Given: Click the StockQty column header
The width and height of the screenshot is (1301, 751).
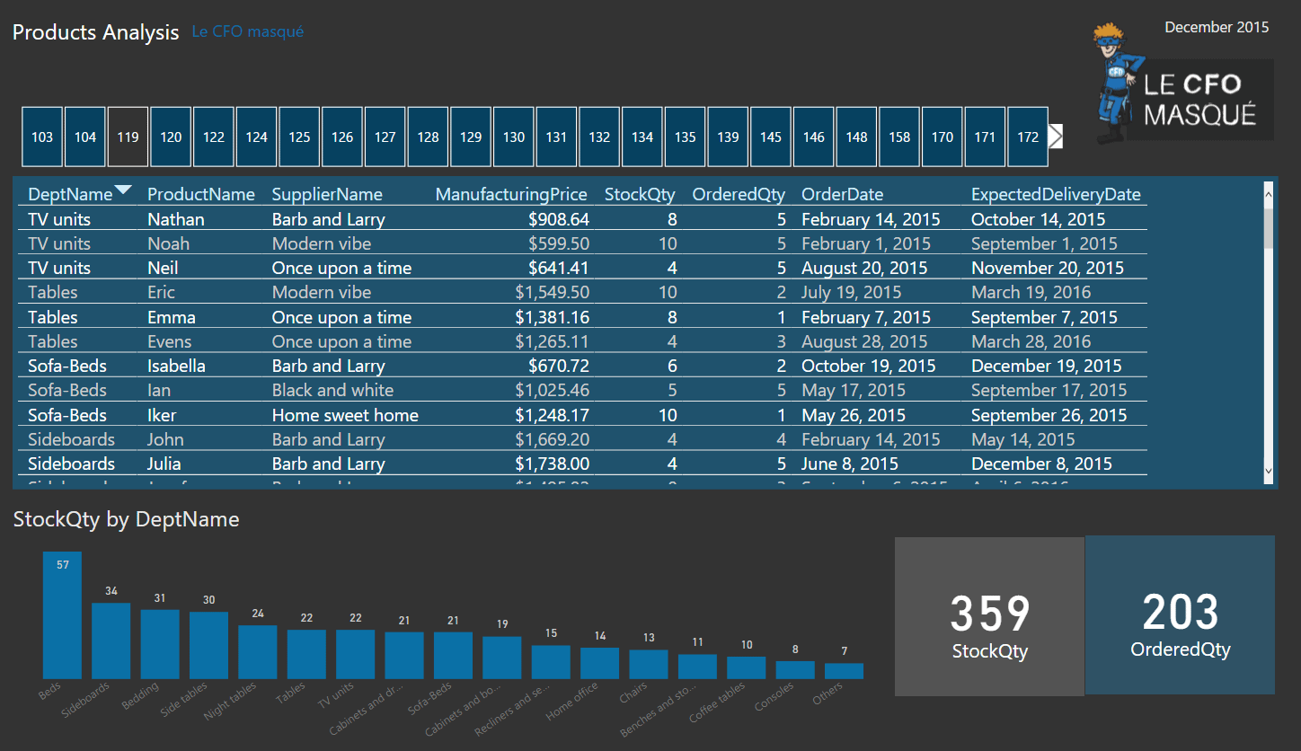Looking at the screenshot, I should (641, 194).
